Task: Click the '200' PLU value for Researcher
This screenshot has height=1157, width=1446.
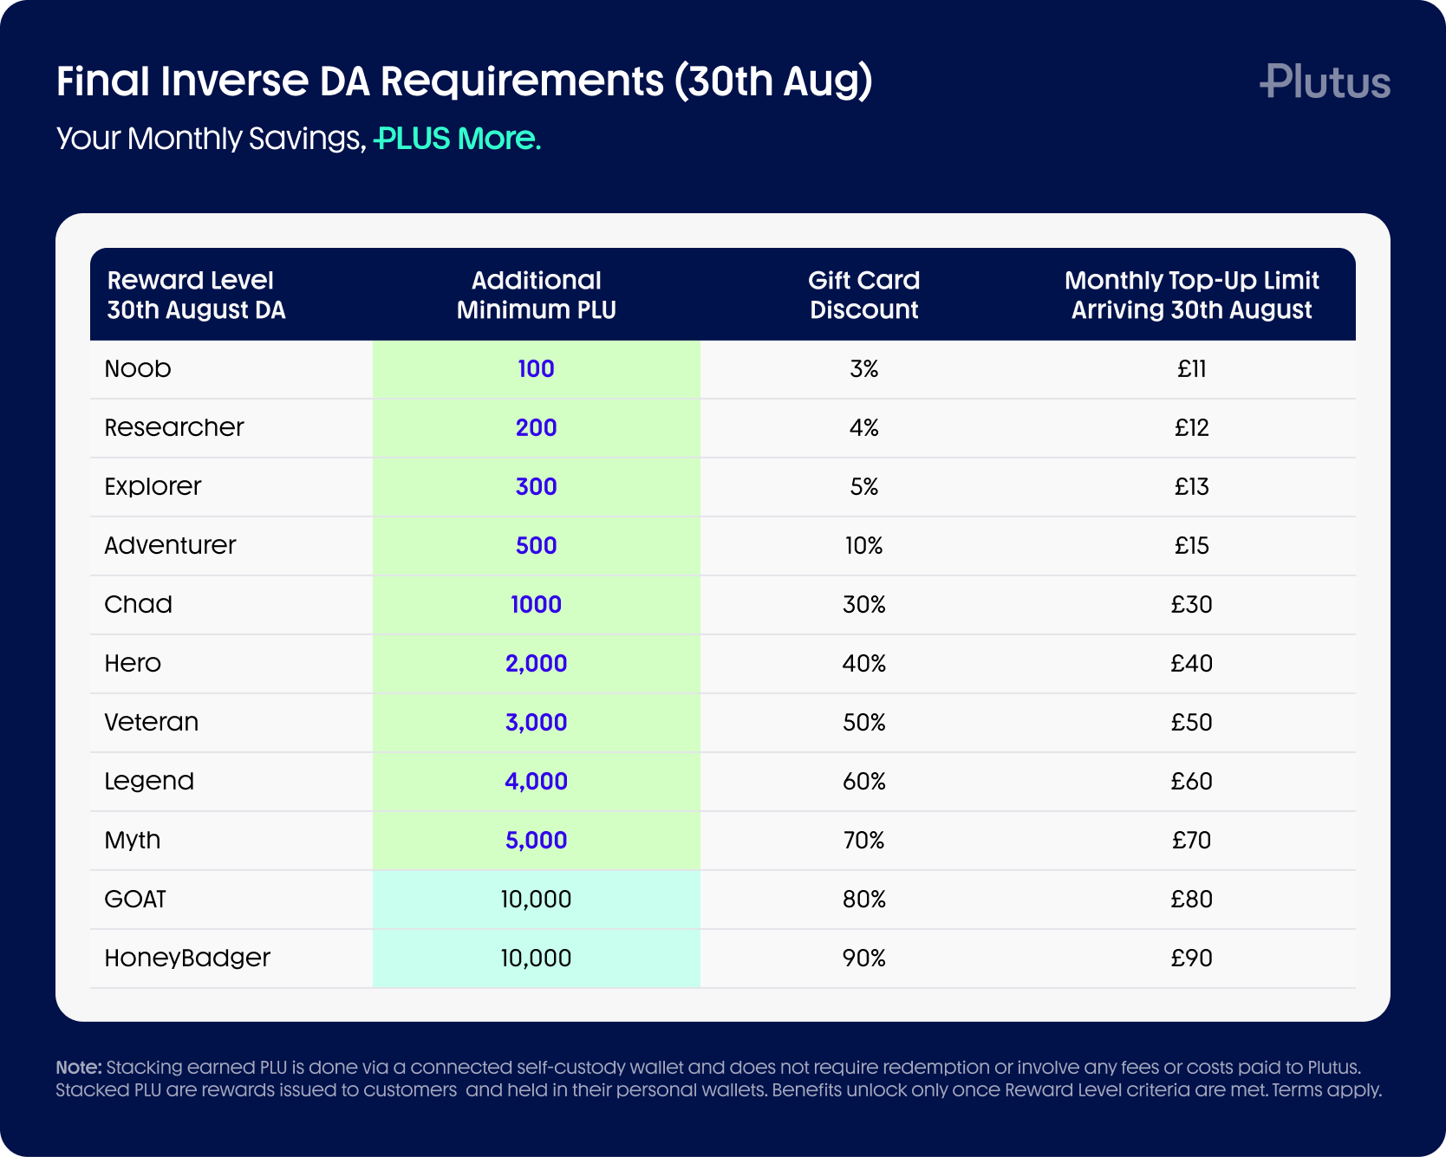Action: point(536,428)
